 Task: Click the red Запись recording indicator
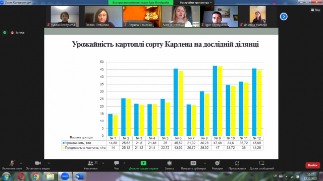[18, 33]
